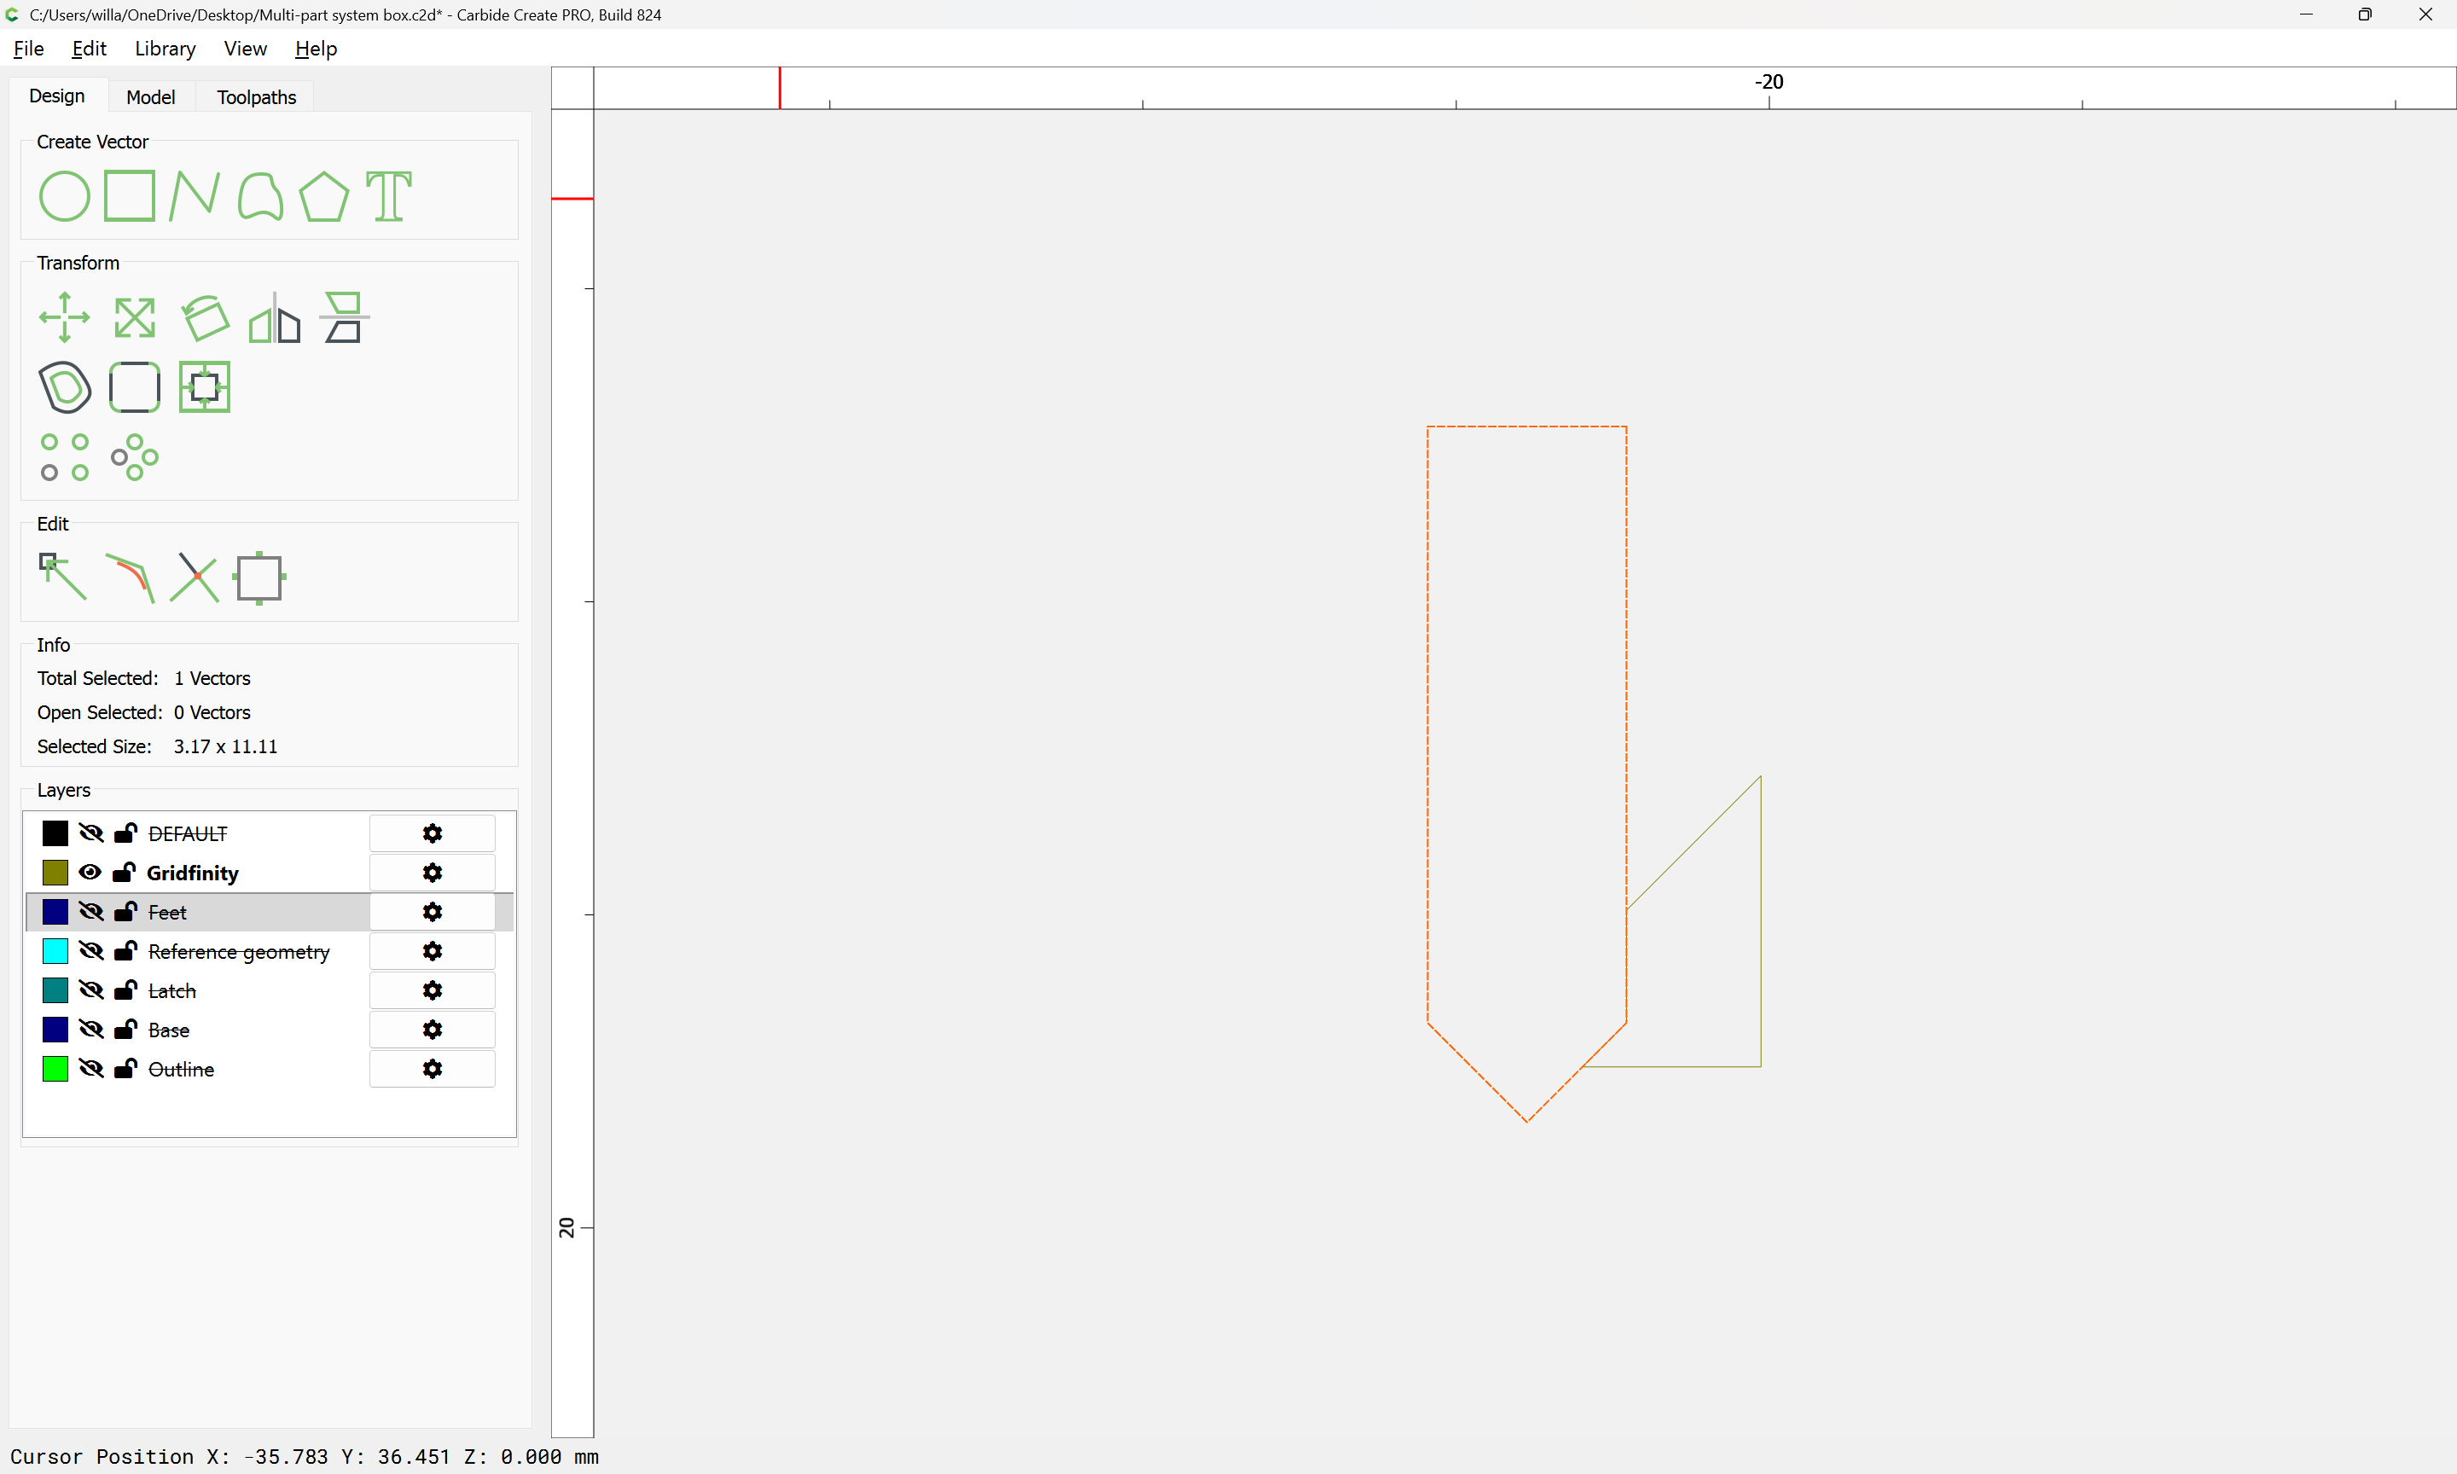Screen dimensions: 2457x1474
Task: Click the black DEFAULT layer color swatch
Action: click(x=55, y=833)
